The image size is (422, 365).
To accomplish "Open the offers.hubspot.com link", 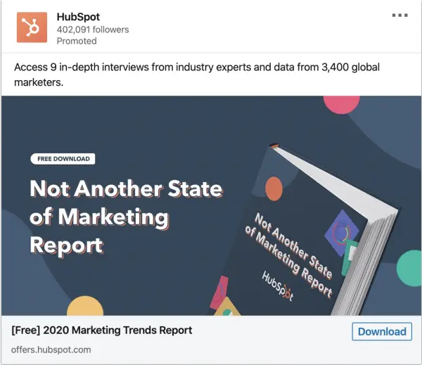I will point(51,350).
